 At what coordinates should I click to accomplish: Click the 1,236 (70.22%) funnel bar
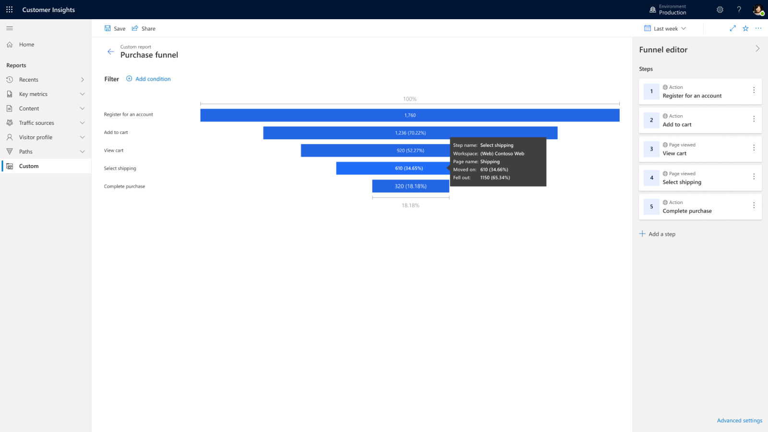(410, 133)
